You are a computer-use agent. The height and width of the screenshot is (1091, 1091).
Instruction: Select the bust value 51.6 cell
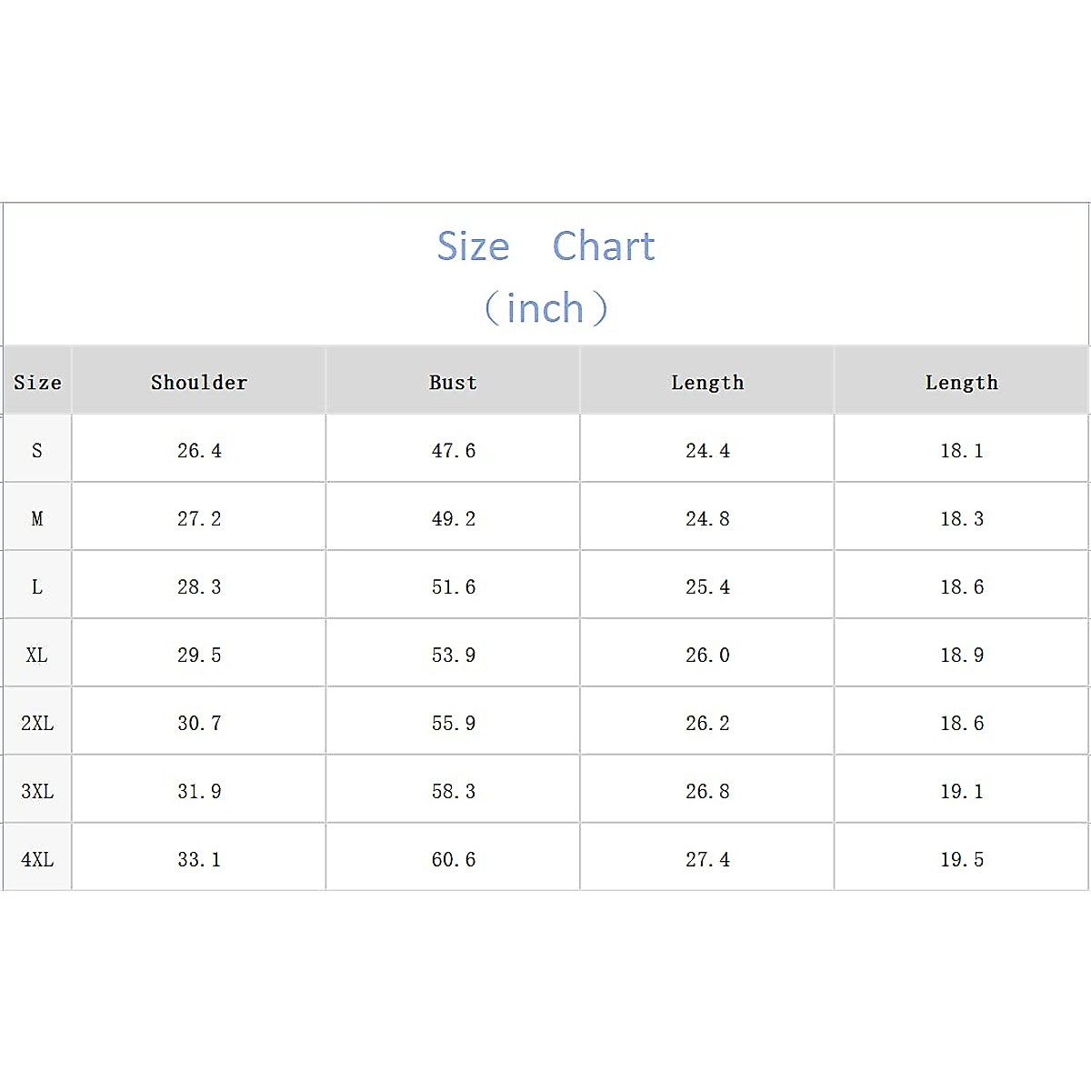tap(453, 587)
